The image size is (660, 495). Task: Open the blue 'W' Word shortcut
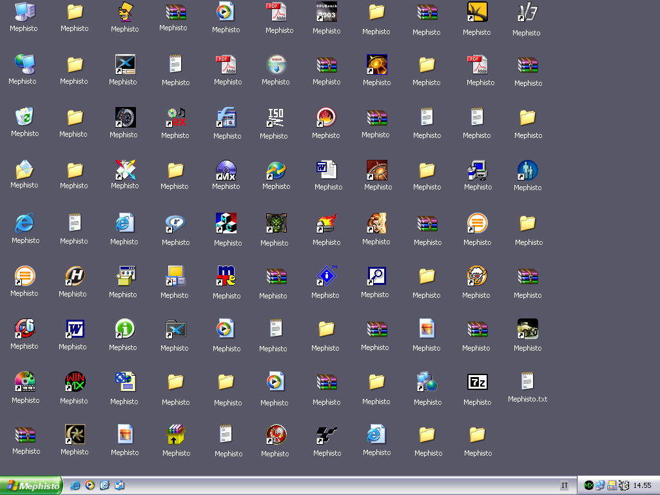[75, 329]
